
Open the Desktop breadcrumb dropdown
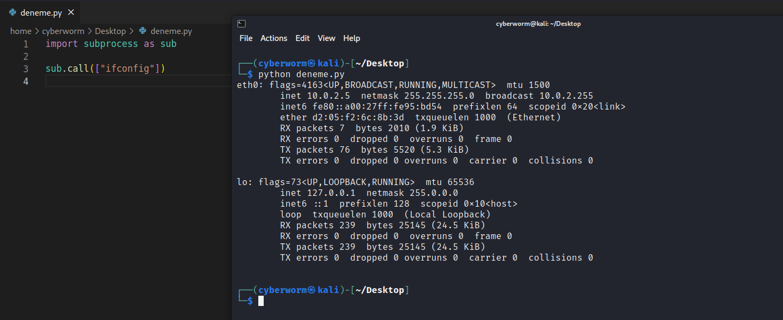point(110,31)
